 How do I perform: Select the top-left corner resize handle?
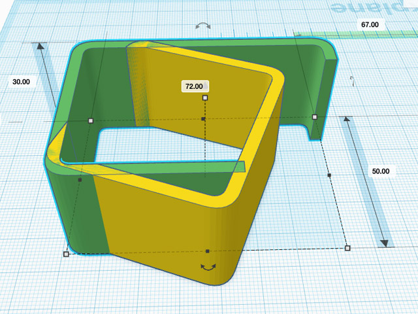coord(91,120)
